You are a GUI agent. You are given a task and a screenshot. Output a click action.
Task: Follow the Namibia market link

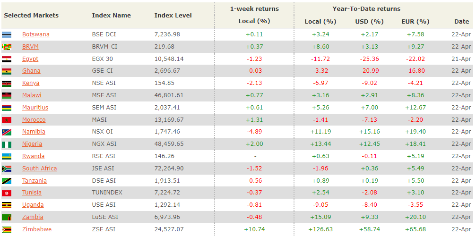34,132
